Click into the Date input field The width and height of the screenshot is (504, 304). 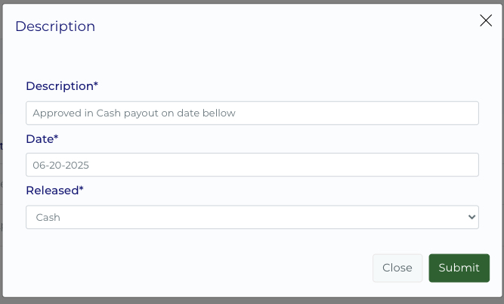click(x=252, y=165)
